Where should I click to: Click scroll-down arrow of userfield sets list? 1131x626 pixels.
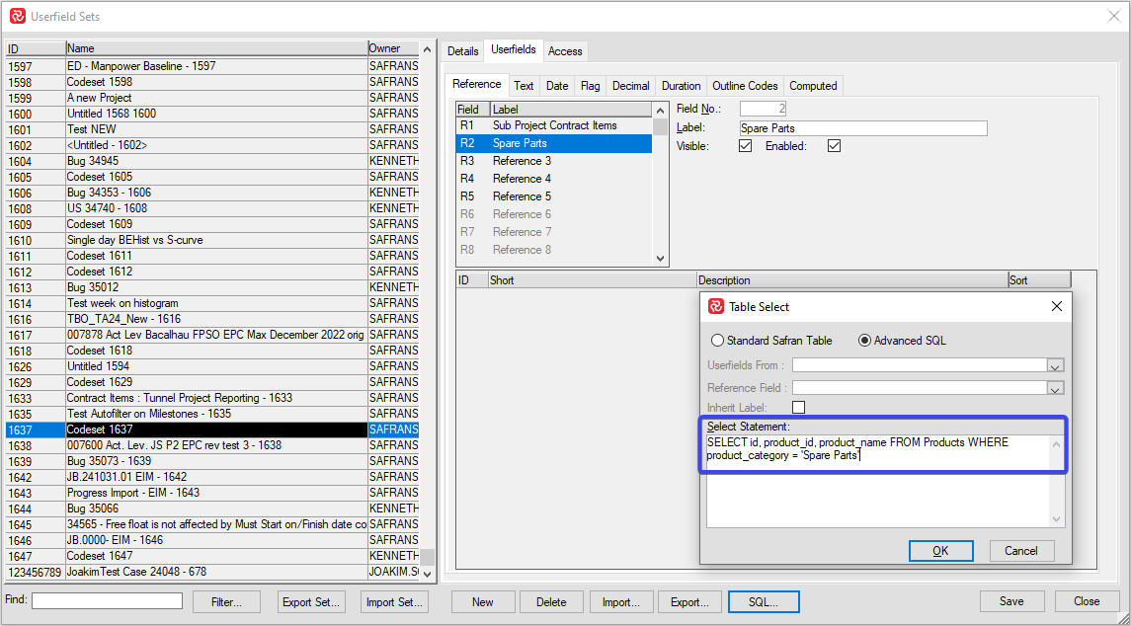point(427,574)
